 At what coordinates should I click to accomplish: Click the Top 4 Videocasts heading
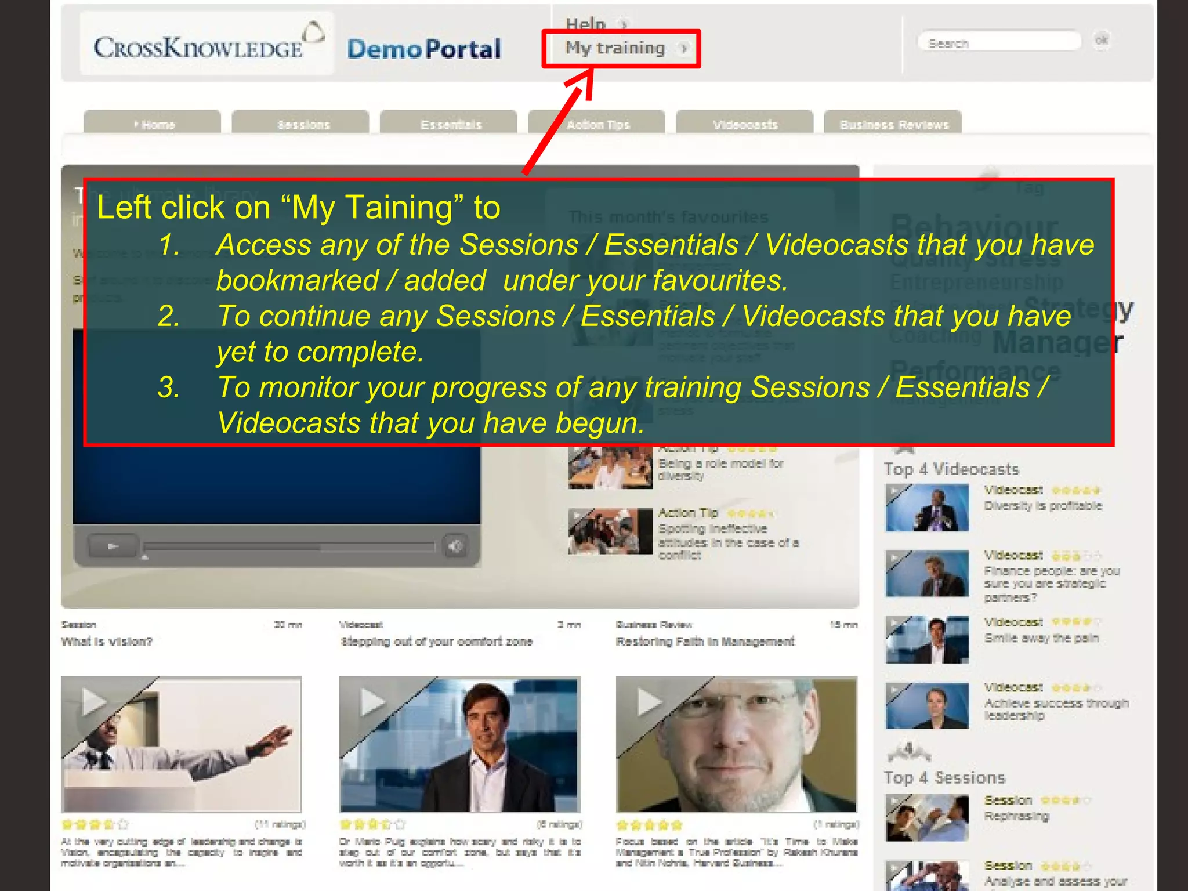[951, 469]
